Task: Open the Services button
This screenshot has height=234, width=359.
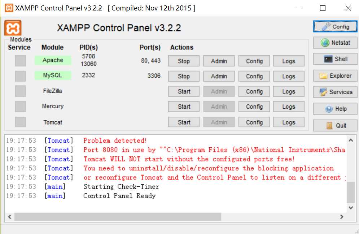Action: pos(335,92)
